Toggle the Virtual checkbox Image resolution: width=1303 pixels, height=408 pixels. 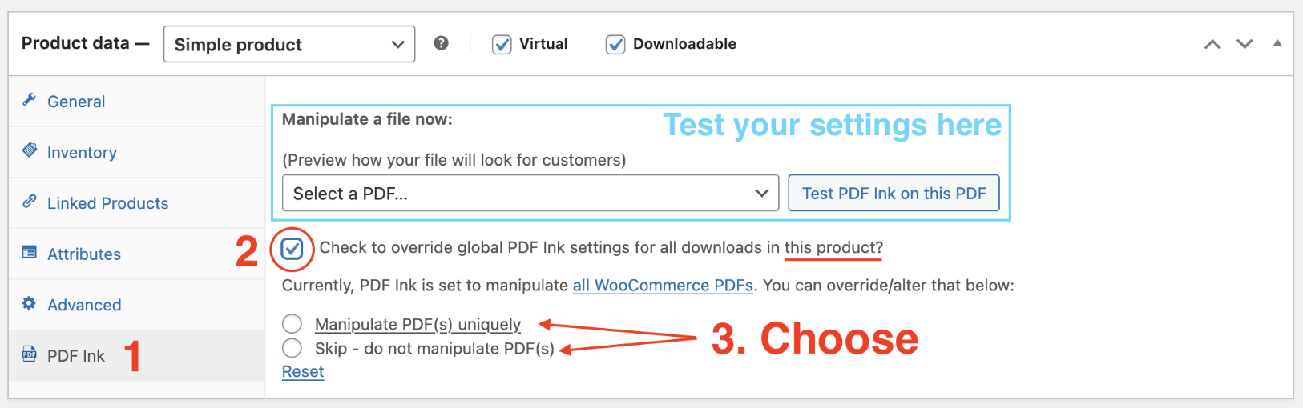(502, 45)
